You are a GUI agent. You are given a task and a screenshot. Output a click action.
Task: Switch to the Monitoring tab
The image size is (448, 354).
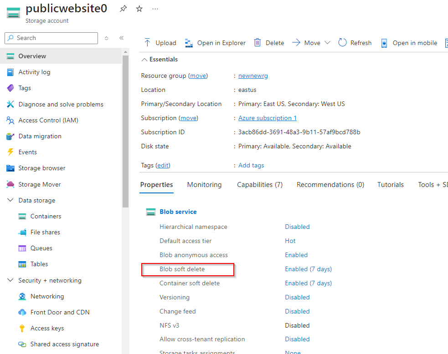coord(204,185)
